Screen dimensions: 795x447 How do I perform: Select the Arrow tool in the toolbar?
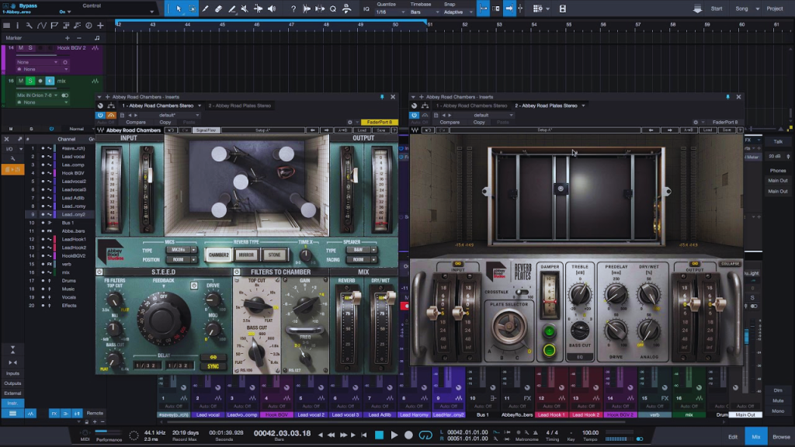(179, 7)
